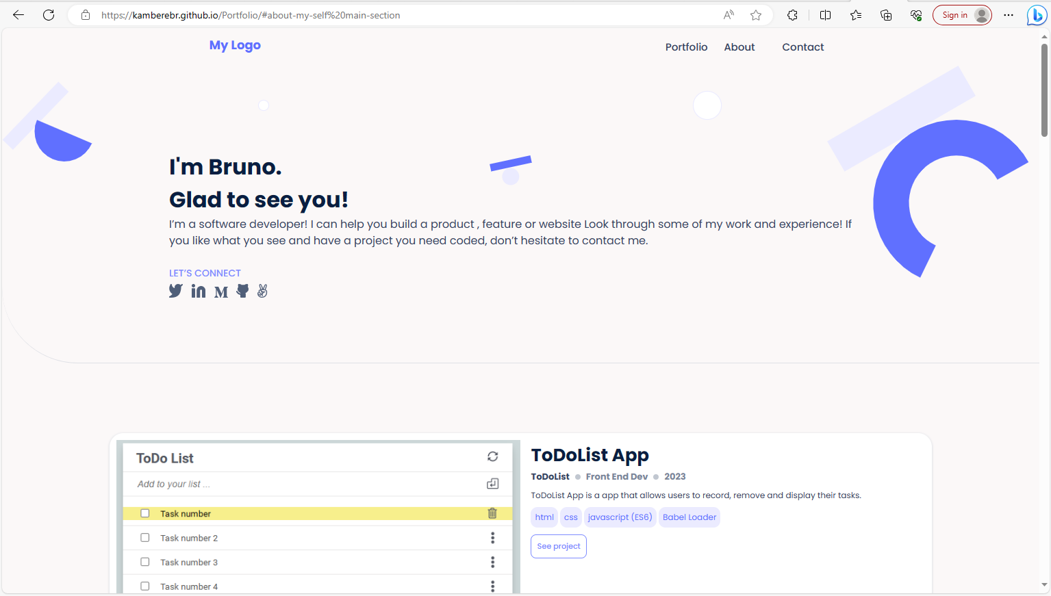Click the To Do list refresh icon
1051x596 pixels.
pyautogui.click(x=492, y=456)
